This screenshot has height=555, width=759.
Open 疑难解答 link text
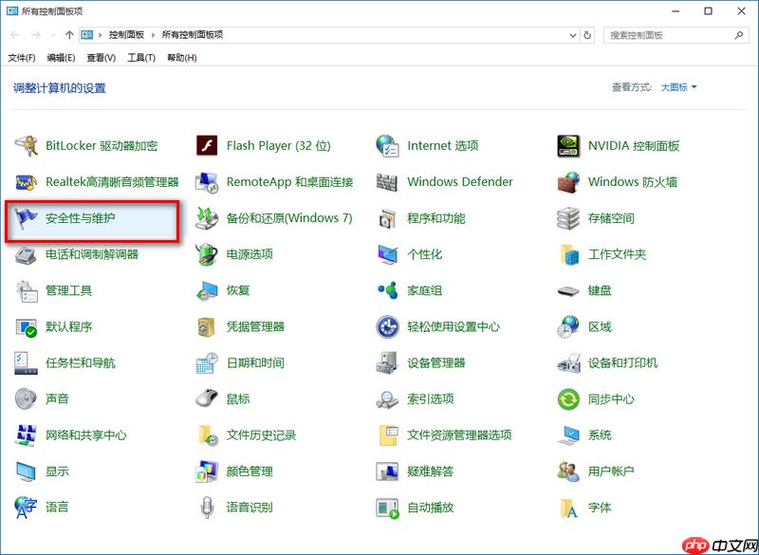(430, 472)
